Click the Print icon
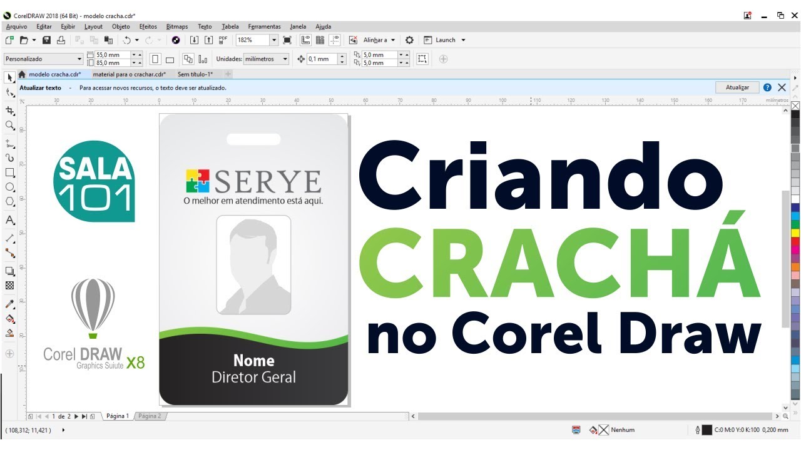The height and width of the screenshot is (450, 801). pos(61,40)
